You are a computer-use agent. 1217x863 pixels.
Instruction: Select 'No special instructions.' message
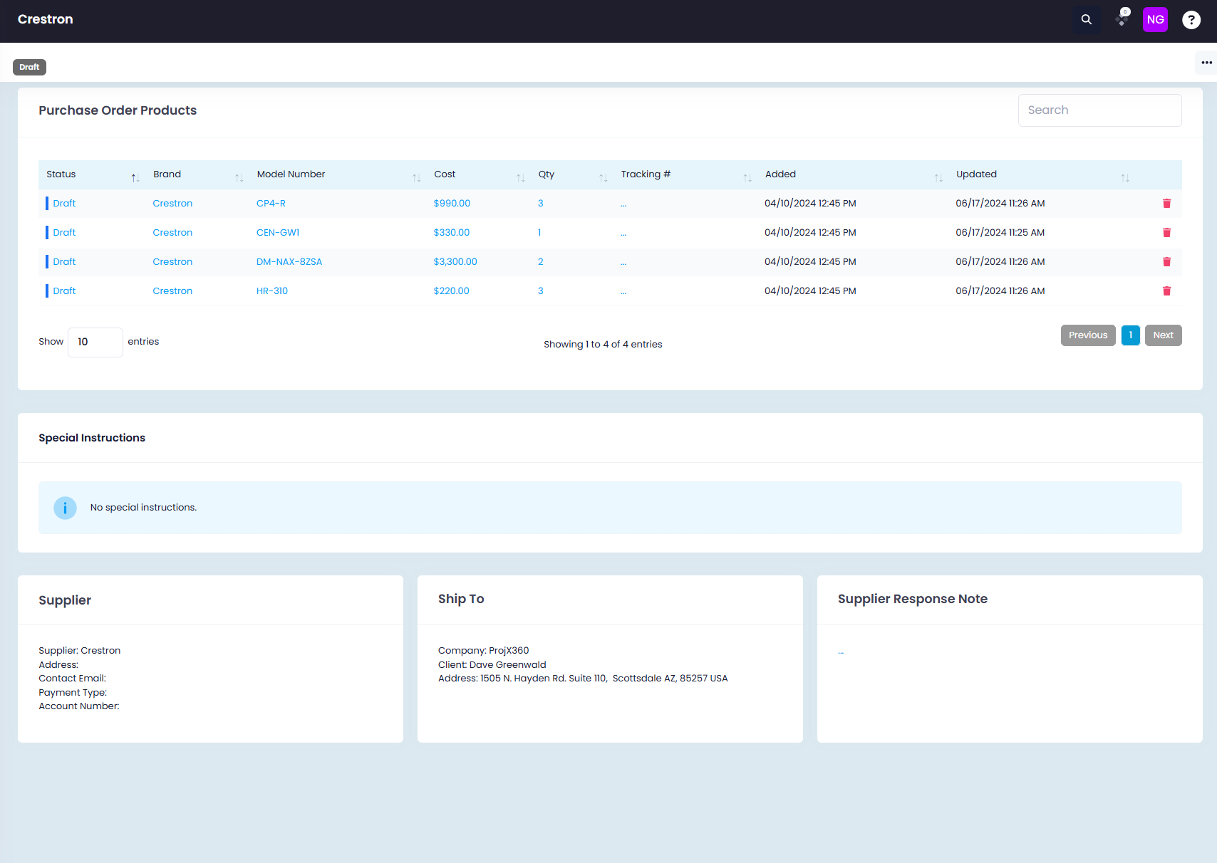click(x=143, y=508)
